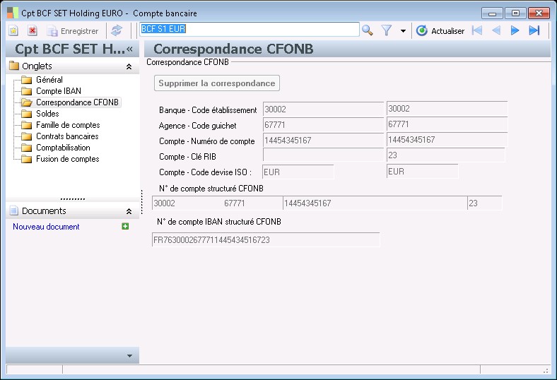Click the new record icon in toolbar
This screenshot has width=557, height=380.
tap(13, 31)
